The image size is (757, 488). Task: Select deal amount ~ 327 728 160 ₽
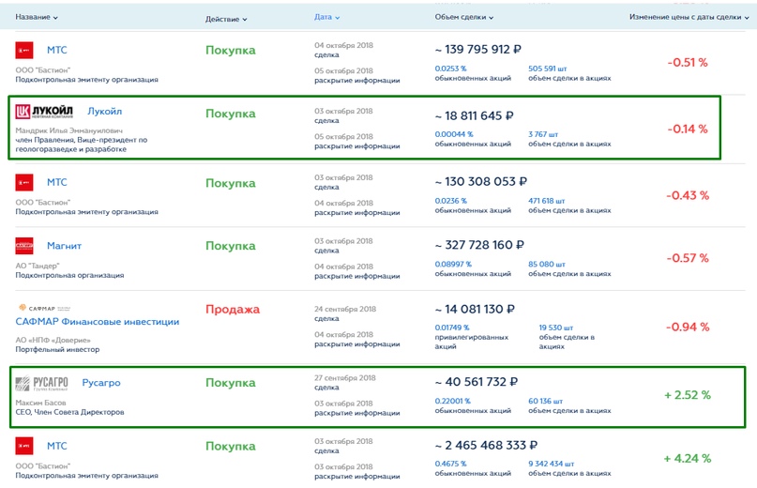(479, 245)
